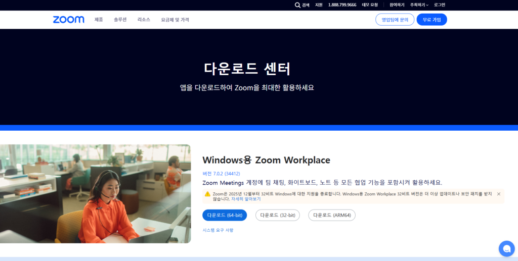The image size is (518, 261).
Task: Click the search magnifier icon
Action: click(x=297, y=5)
